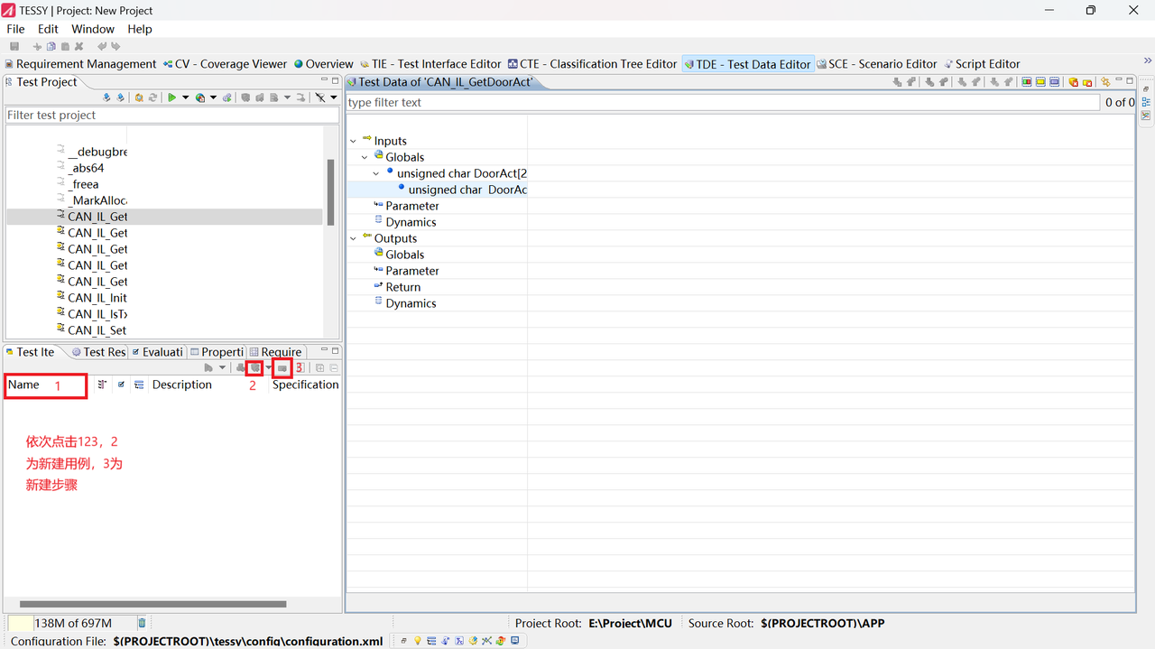This screenshot has height=649, width=1155.
Task: Switch to Overview perspective
Action: point(323,64)
